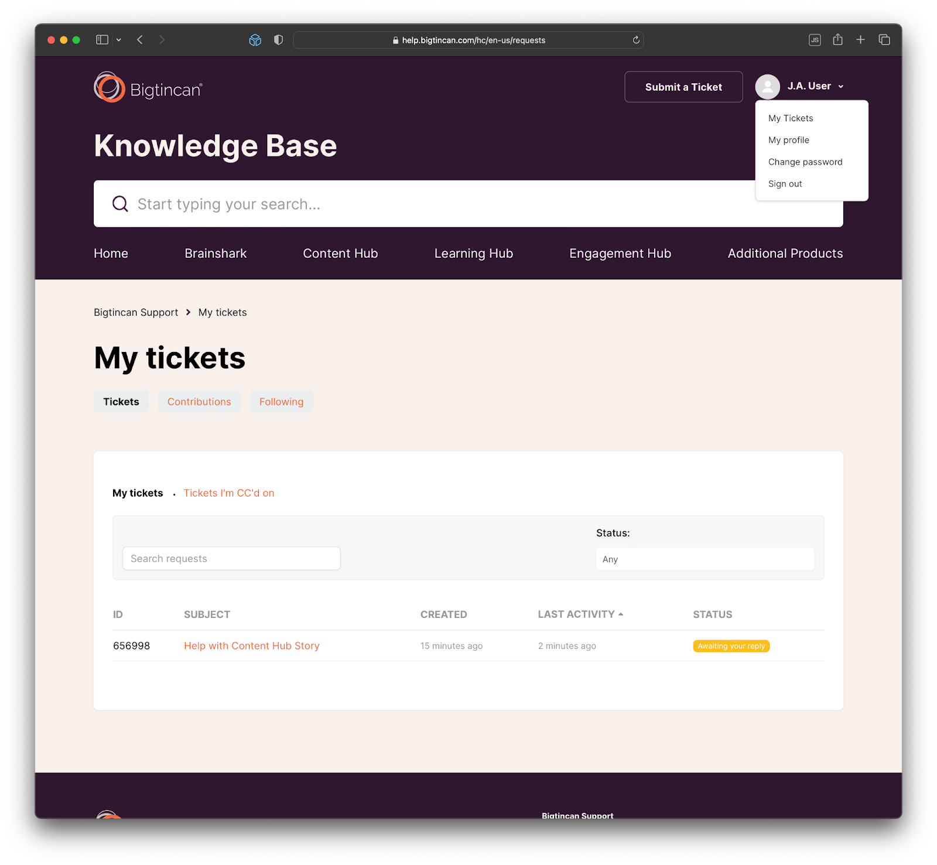This screenshot has height=865, width=937.
Task: Open the Status 'Any' dropdown
Action: [x=705, y=559]
